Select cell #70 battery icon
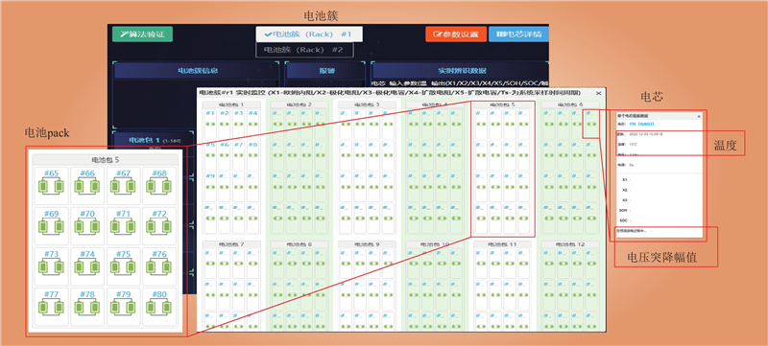The width and height of the screenshot is (768, 346). (87, 226)
